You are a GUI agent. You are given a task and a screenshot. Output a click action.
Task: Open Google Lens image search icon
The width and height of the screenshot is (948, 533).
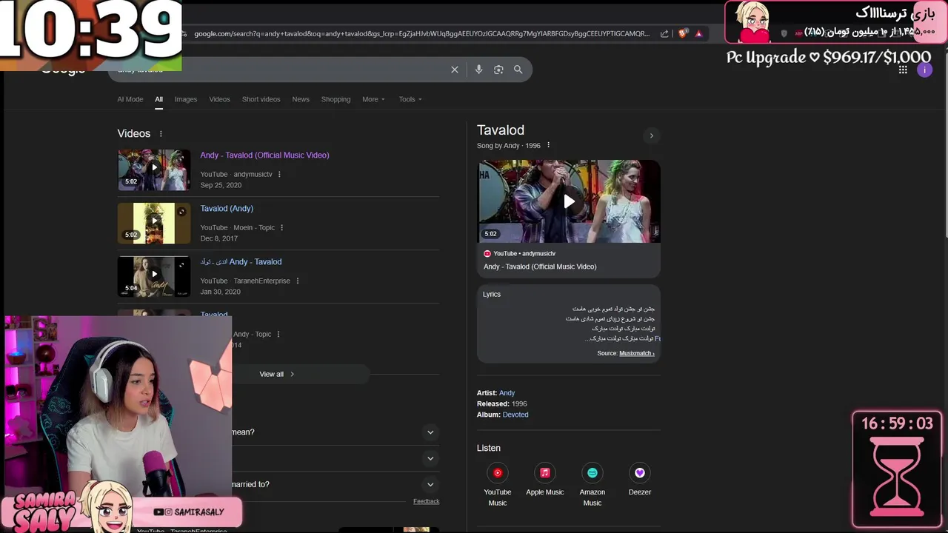(x=498, y=70)
